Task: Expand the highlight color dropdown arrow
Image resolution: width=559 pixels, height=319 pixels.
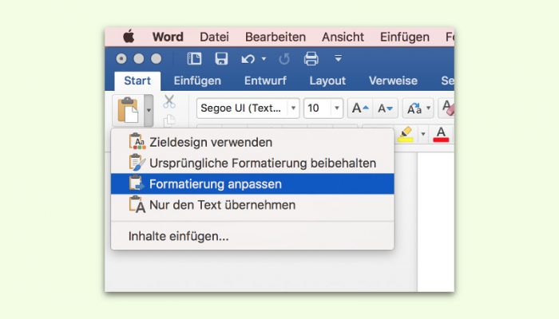Action: pyautogui.click(x=423, y=134)
